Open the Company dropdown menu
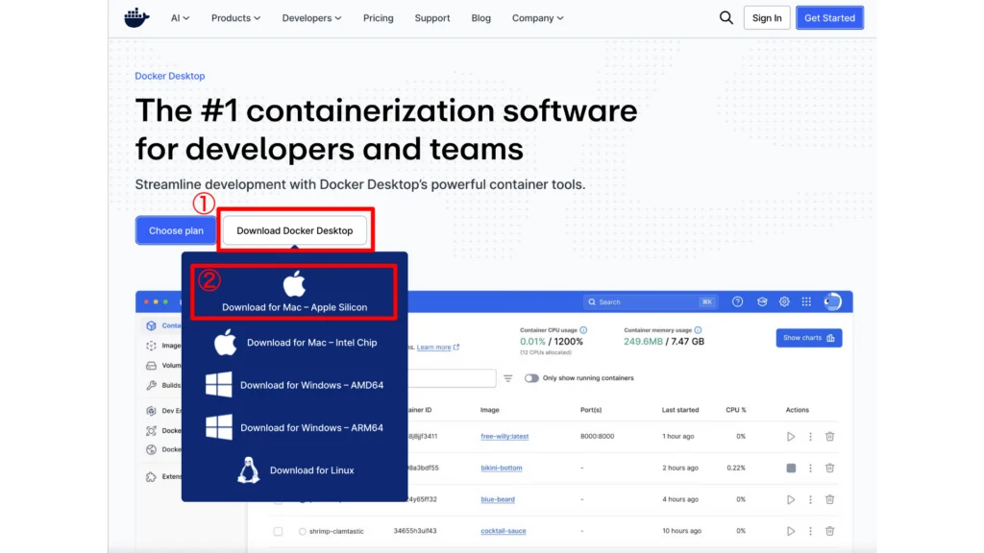The height and width of the screenshot is (553, 984). (537, 18)
